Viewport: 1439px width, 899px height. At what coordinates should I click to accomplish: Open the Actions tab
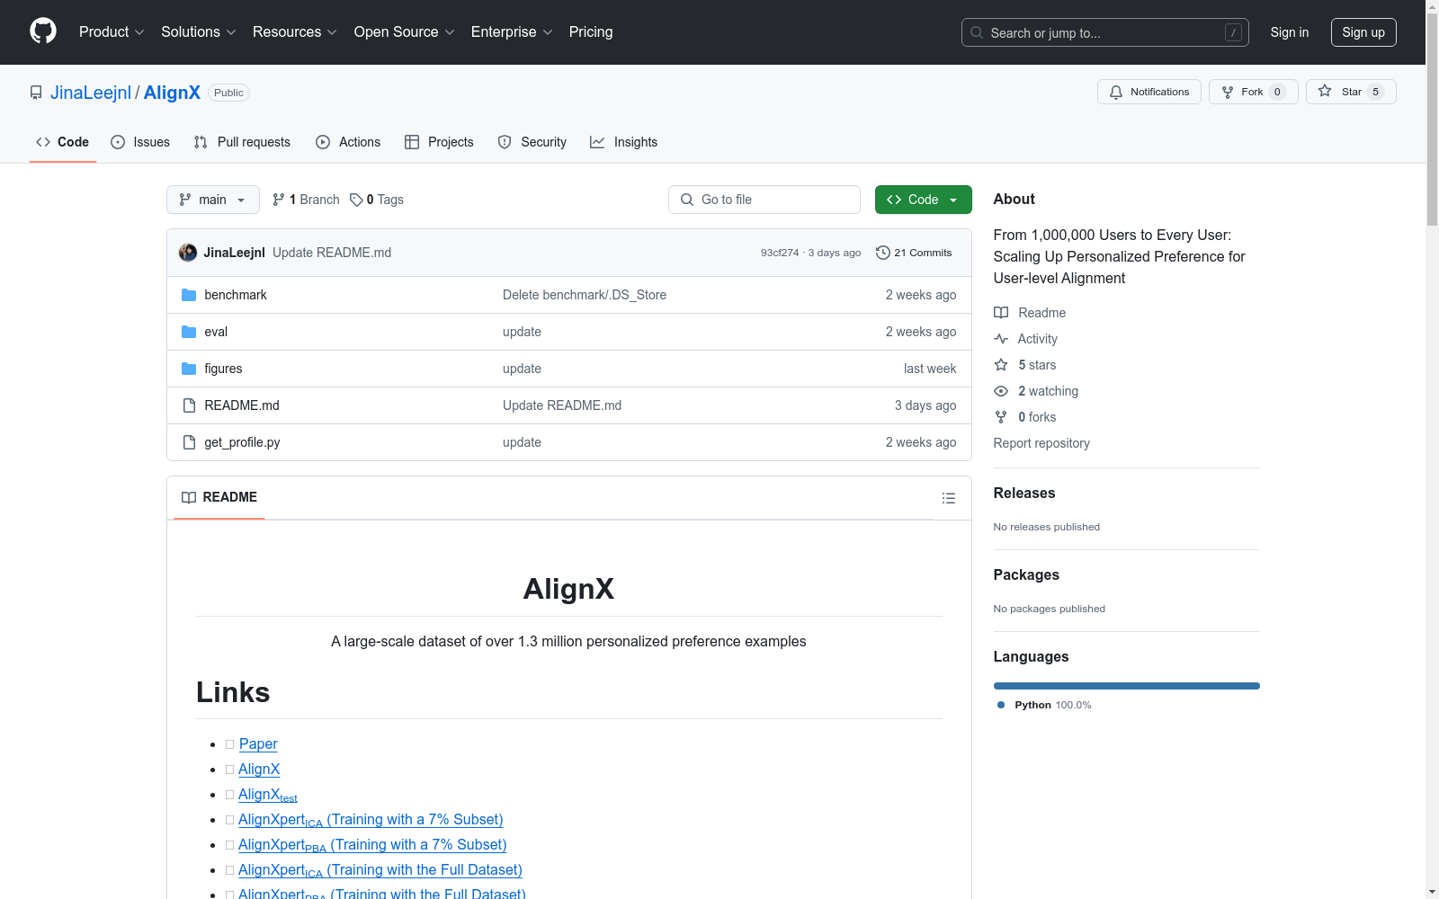(348, 142)
